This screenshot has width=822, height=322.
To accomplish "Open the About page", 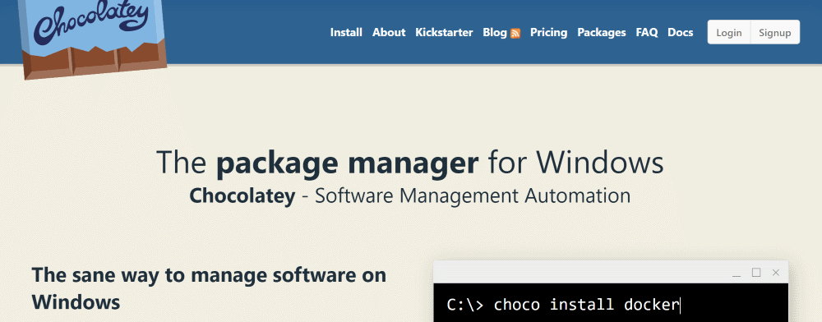I will click(389, 33).
